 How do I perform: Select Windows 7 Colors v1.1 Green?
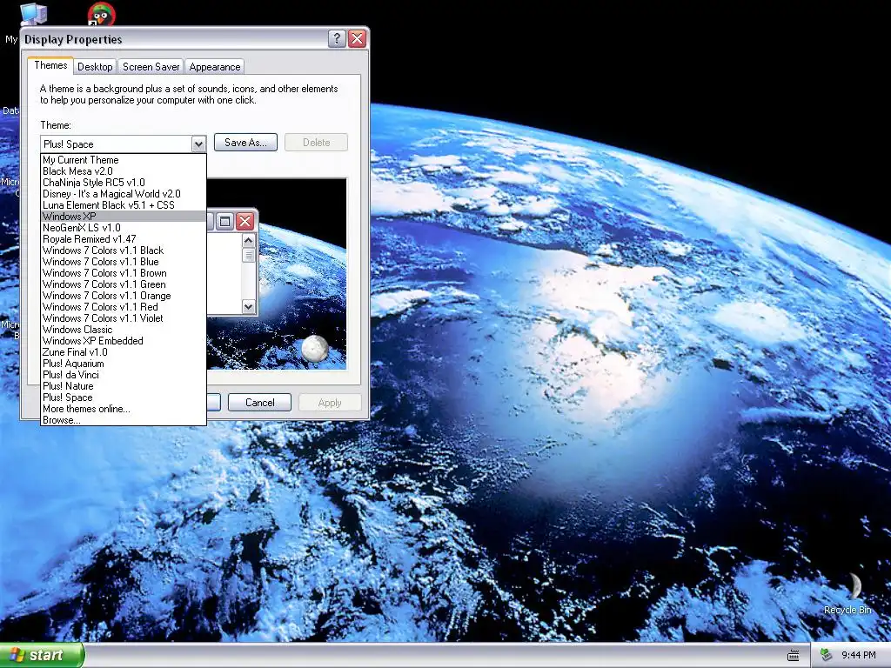click(124, 284)
